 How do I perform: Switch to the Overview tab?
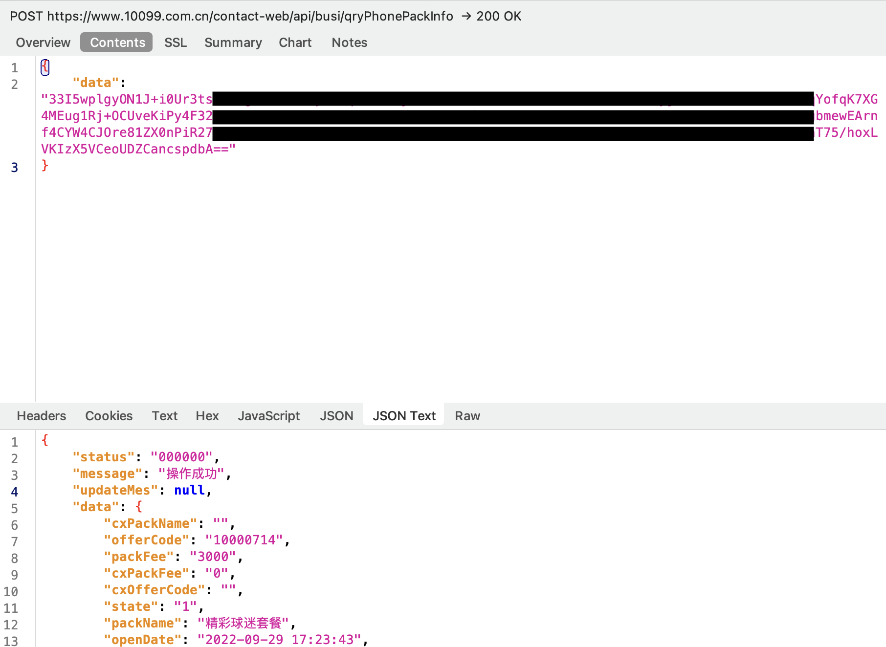(43, 43)
